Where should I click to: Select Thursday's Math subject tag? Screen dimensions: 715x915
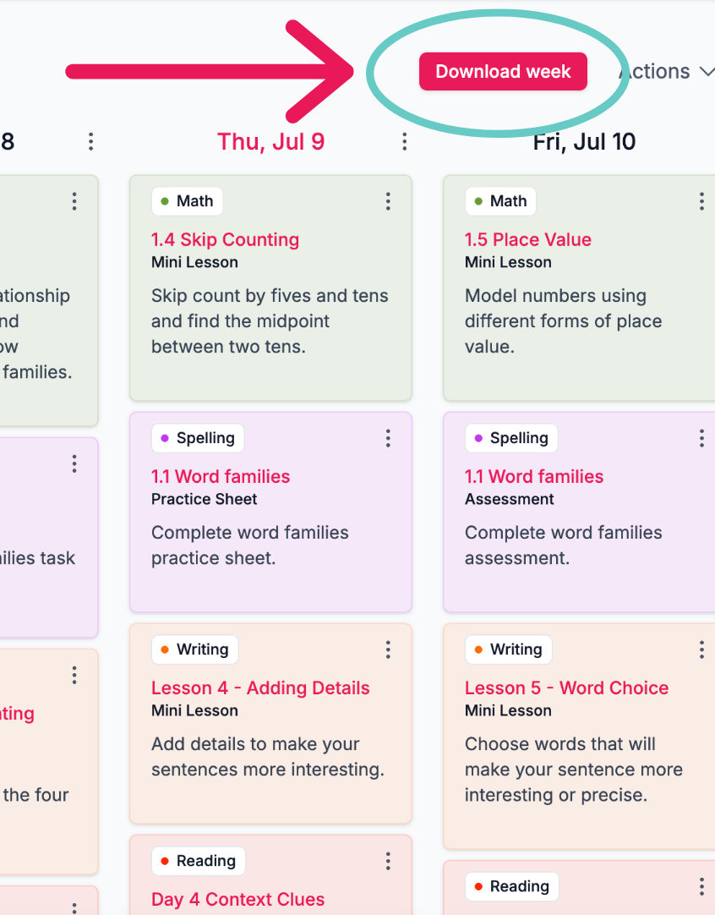(x=187, y=201)
